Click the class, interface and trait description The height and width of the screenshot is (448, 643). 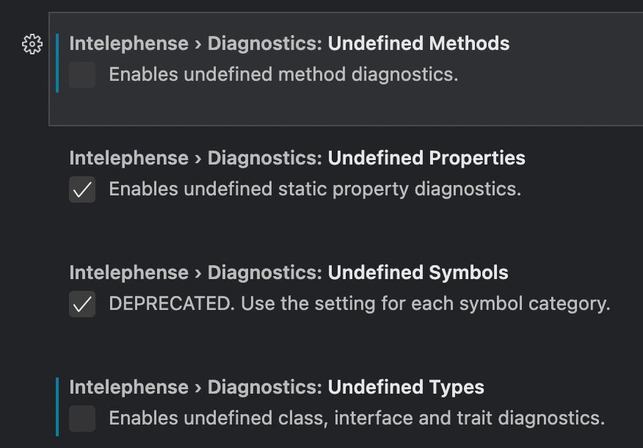pos(357,419)
